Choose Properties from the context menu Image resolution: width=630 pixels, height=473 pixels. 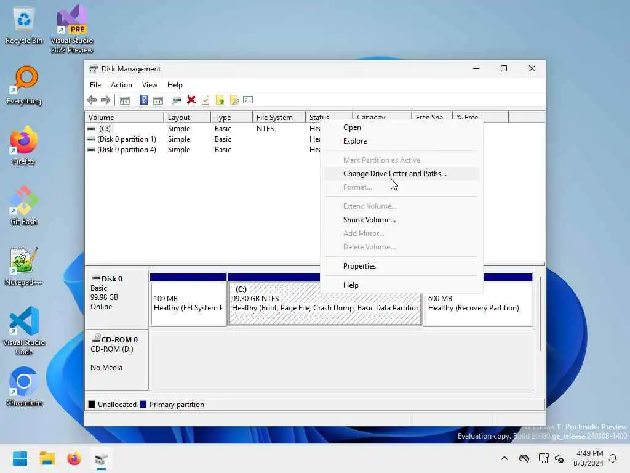(x=401, y=266)
